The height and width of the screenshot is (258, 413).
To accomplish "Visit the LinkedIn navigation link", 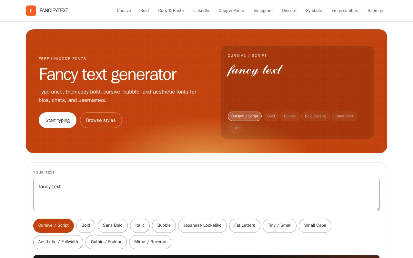I will pos(201,11).
